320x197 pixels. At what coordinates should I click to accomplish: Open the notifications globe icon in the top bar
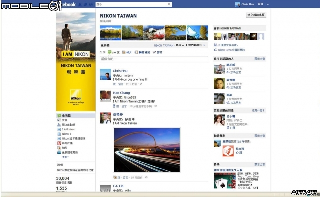pyautogui.click(x=91, y=4)
